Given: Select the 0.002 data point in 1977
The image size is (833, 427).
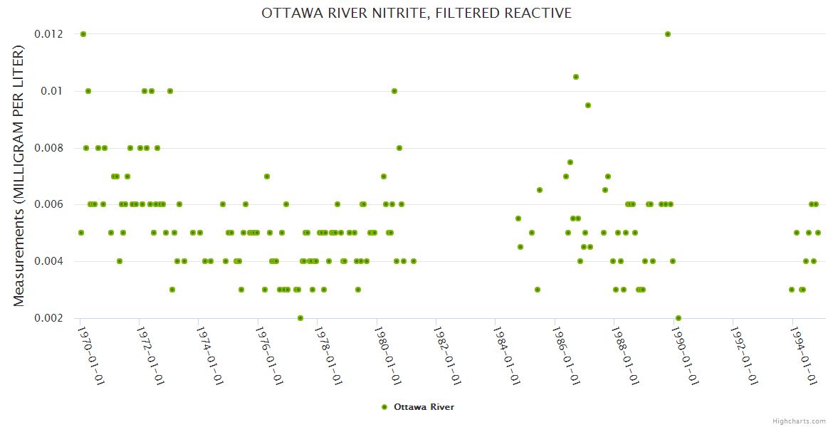Looking at the screenshot, I should (x=300, y=318).
